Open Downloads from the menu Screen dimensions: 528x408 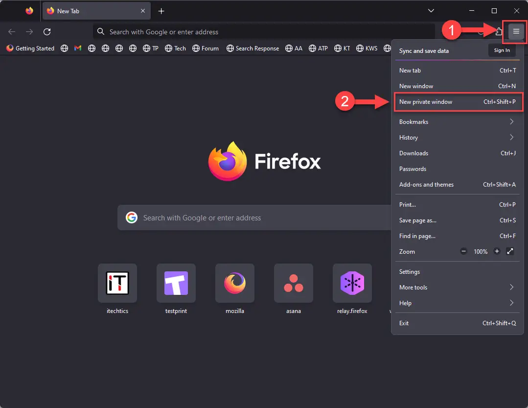coord(457,153)
